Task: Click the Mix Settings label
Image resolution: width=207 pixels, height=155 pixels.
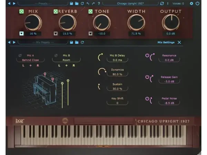Action: tap(166, 42)
